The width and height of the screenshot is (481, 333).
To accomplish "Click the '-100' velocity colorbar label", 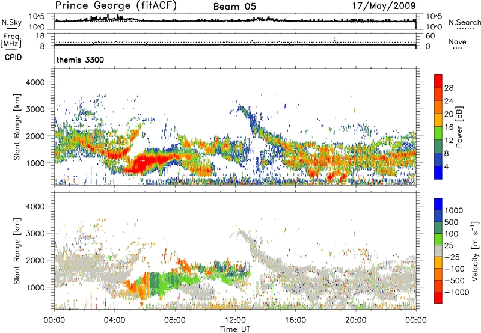I will point(455,269).
